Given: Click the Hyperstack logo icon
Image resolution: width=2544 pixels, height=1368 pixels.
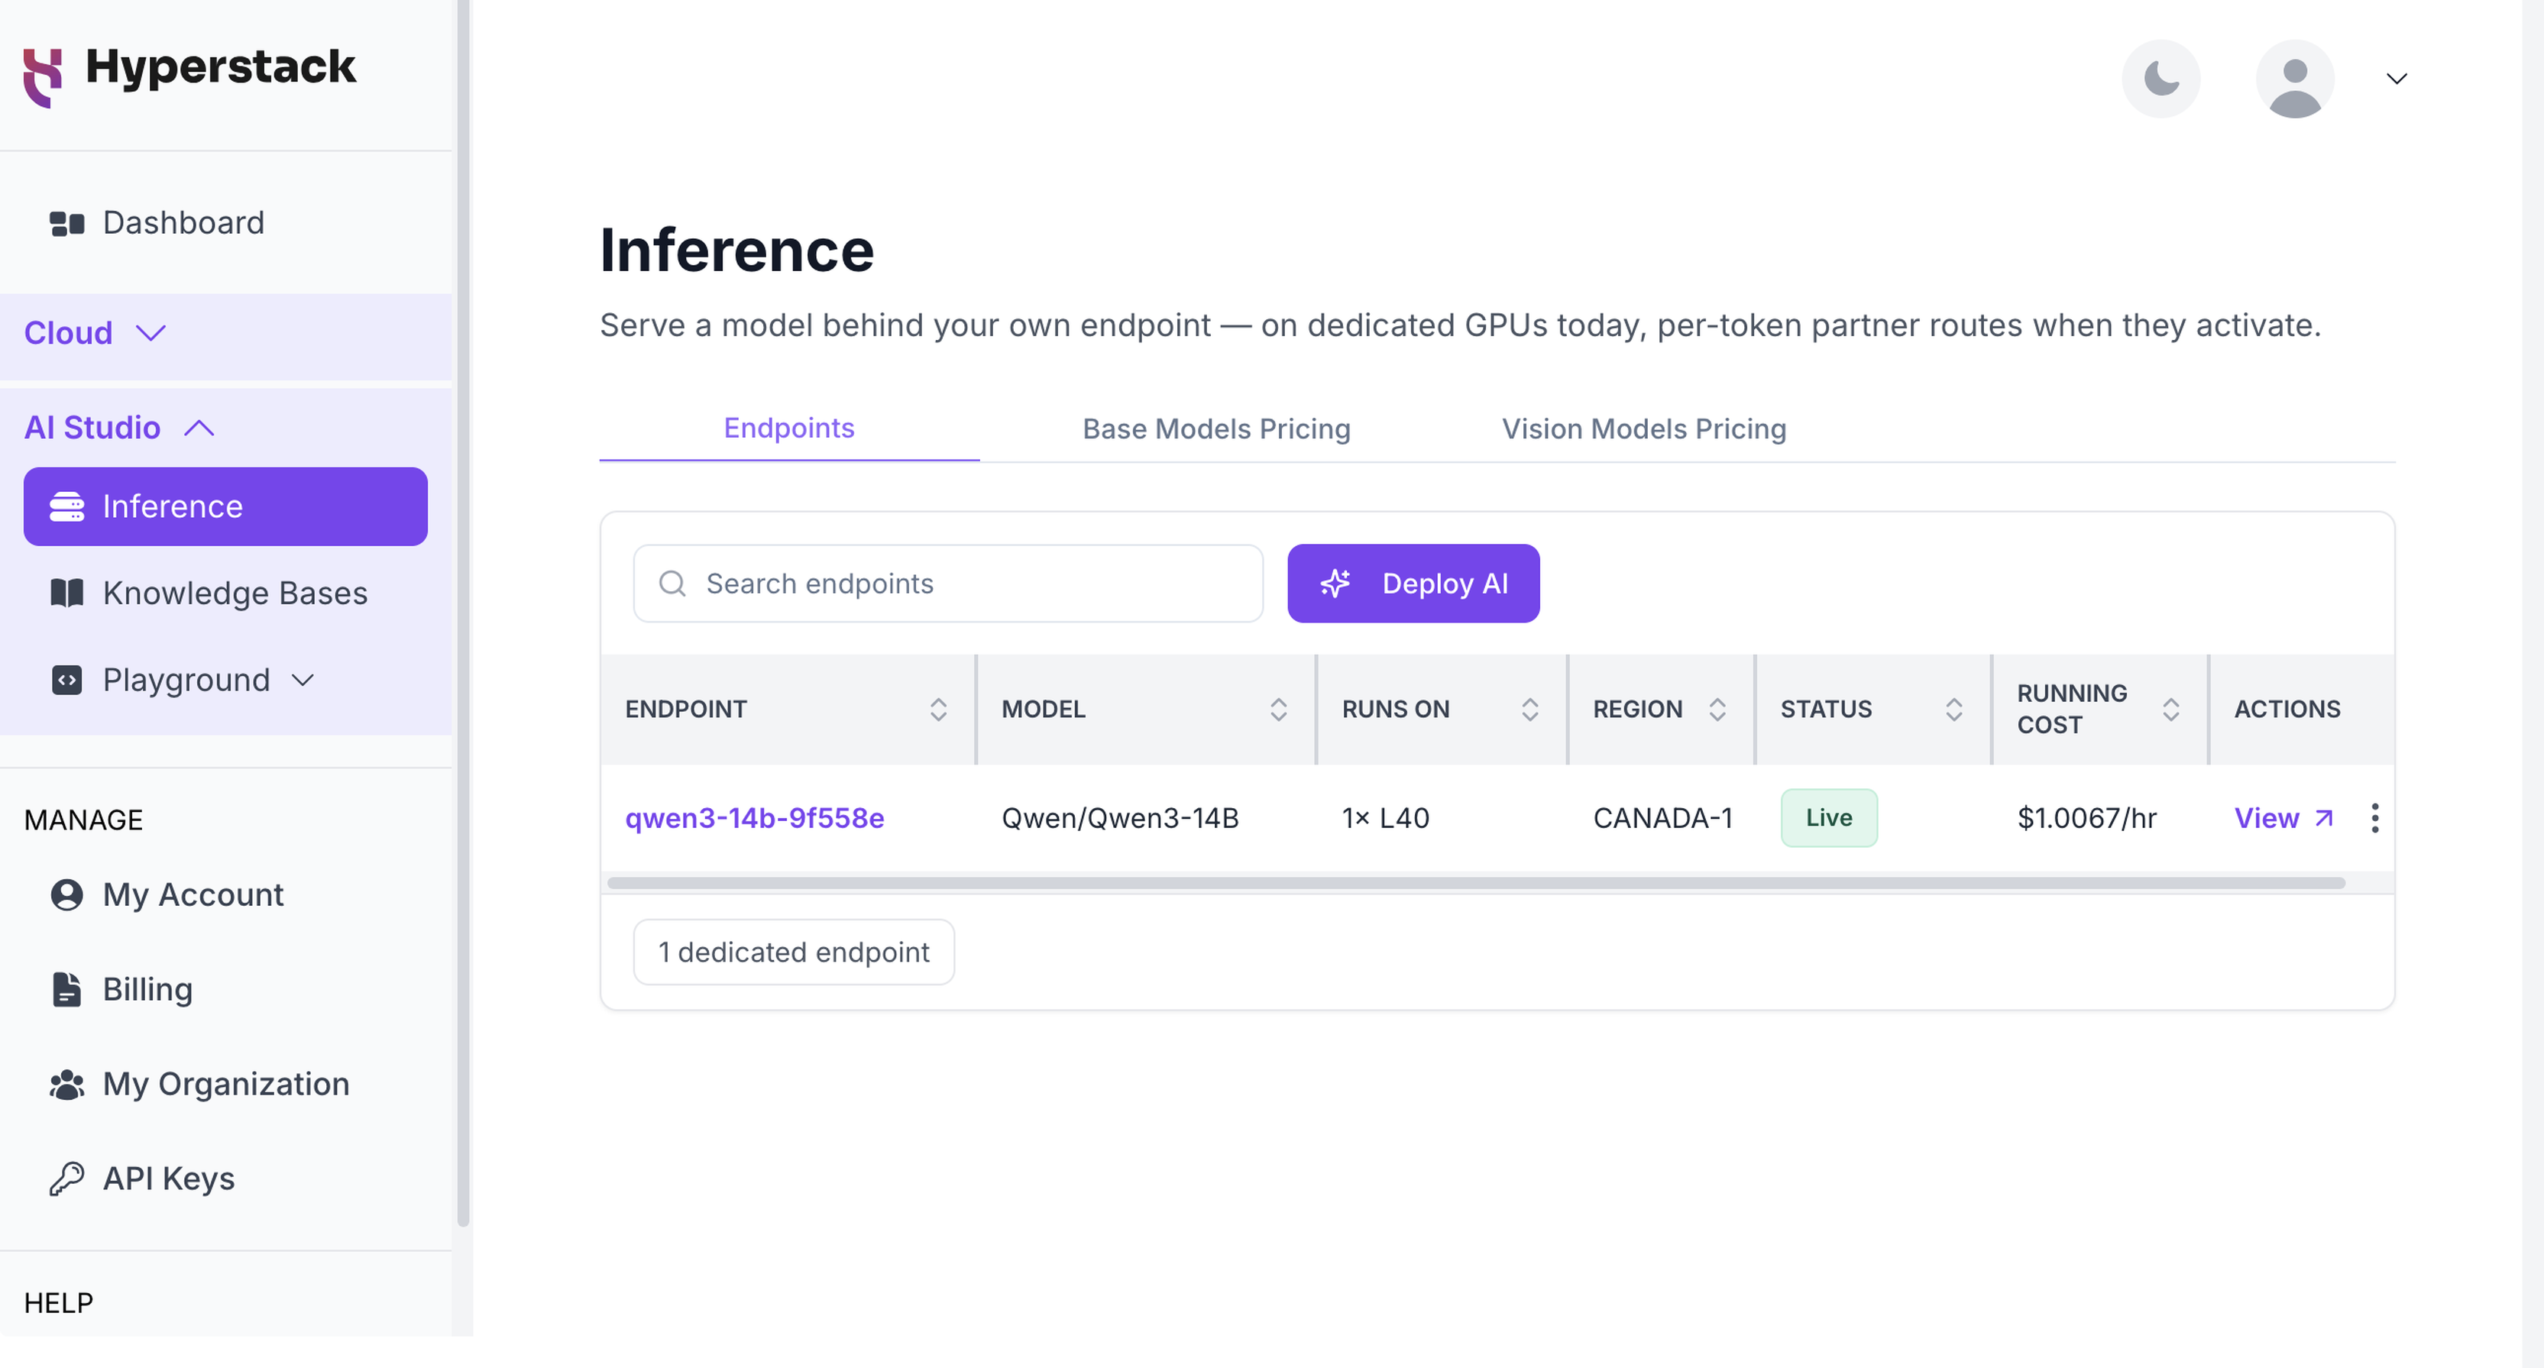Looking at the screenshot, I should 43,77.
